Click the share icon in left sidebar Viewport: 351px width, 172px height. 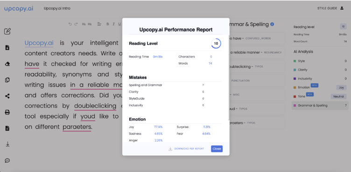(x=7, y=96)
